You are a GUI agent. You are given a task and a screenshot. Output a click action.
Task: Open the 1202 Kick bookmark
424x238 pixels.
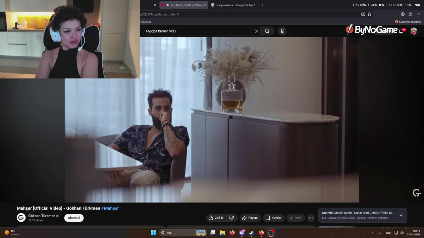[145, 22]
